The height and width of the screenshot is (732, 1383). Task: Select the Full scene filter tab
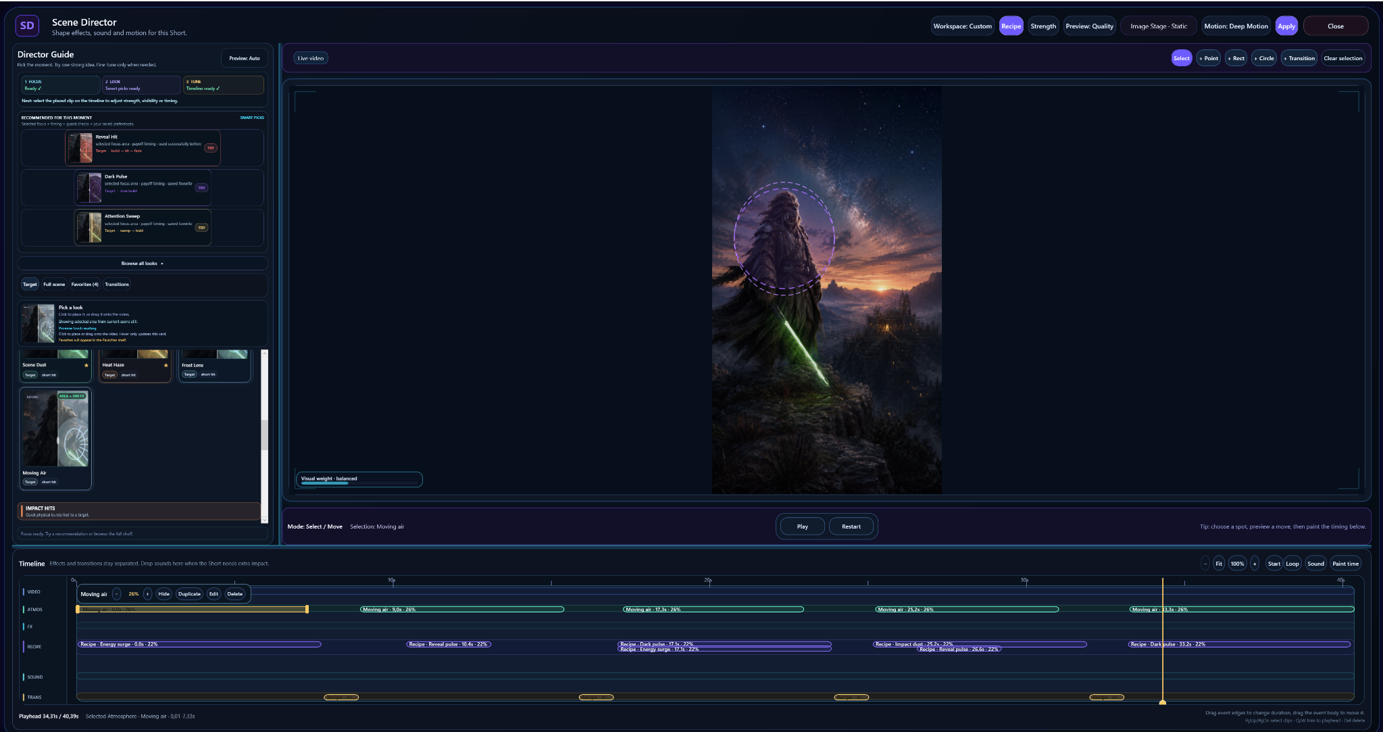coord(54,285)
